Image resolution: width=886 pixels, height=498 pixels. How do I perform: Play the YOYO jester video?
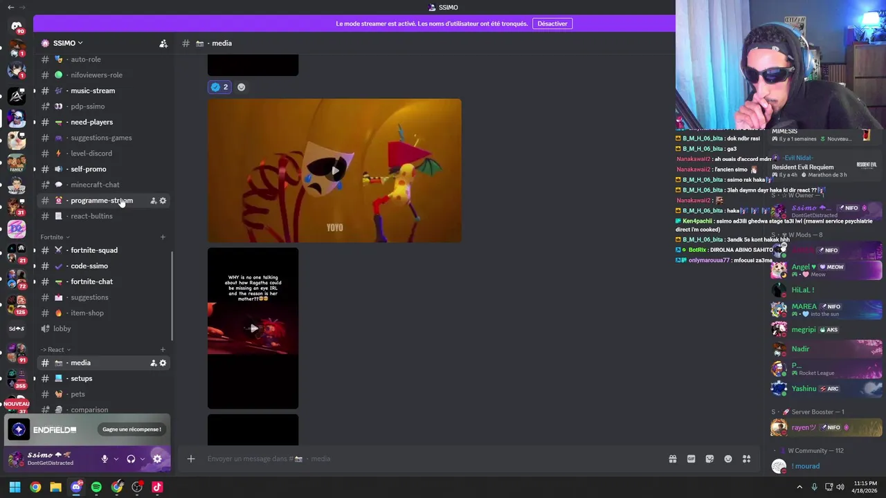coord(334,171)
